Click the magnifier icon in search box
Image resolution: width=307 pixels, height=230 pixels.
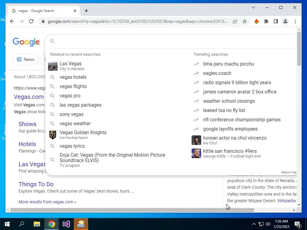coord(52,41)
